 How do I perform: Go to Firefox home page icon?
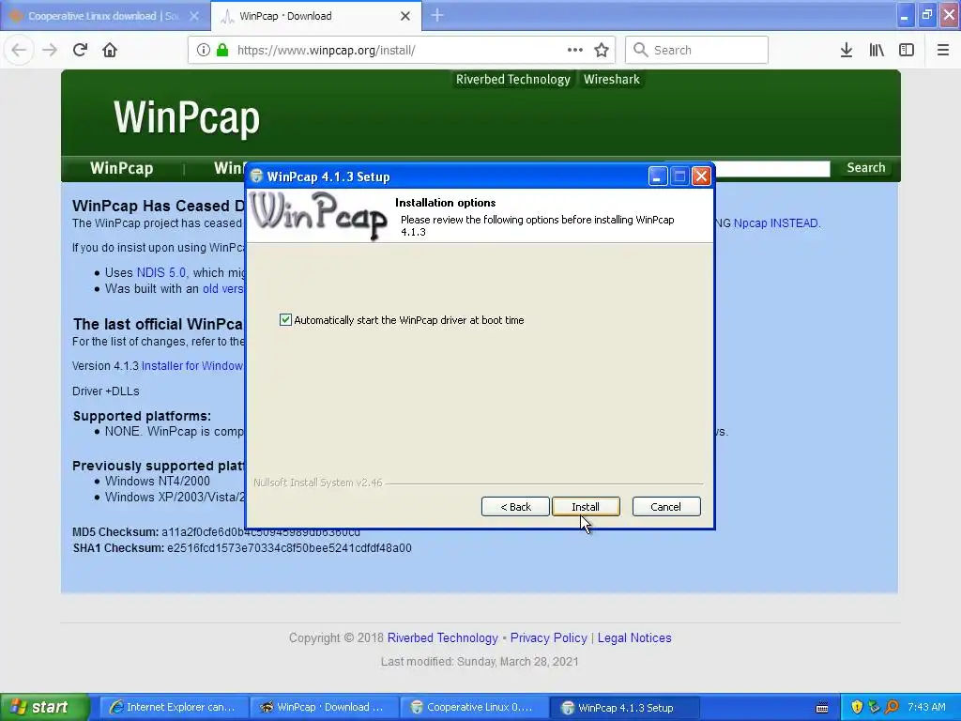pos(110,50)
